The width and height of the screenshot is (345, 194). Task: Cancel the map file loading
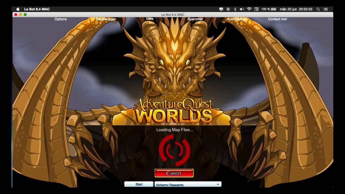click(174, 173)
